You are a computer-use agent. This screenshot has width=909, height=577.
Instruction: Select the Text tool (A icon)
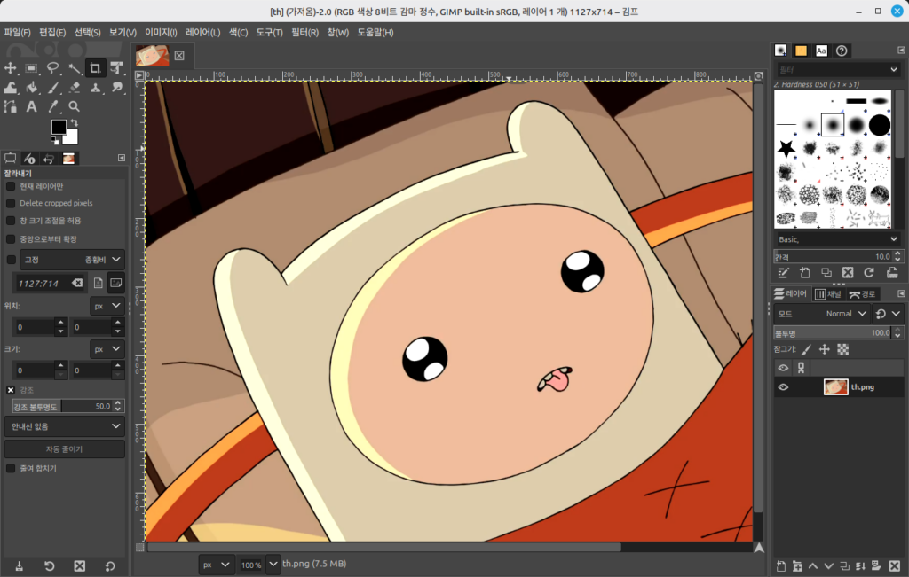[x=32, y=106]
